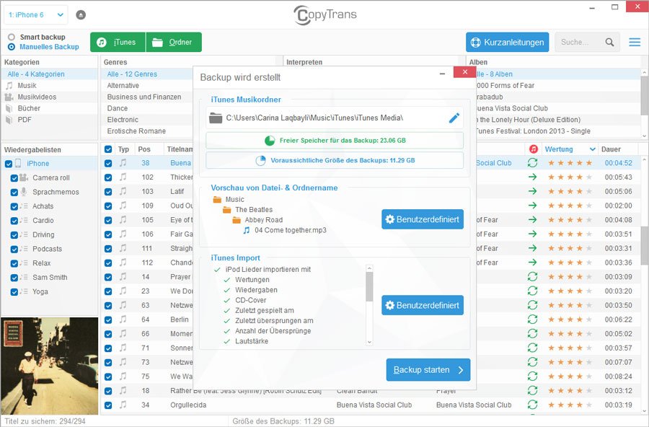Toggle the Cardio playlist checkbox
This screenshot has height=427, width=649.
coord(14,221)
